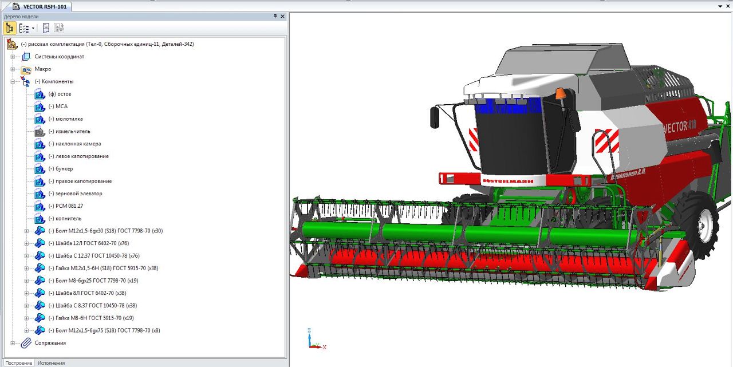Image resolution: width=733 pixels, height=367 pixels.
Task: Pin the Дерево модели panel
Action: point(275,17)
